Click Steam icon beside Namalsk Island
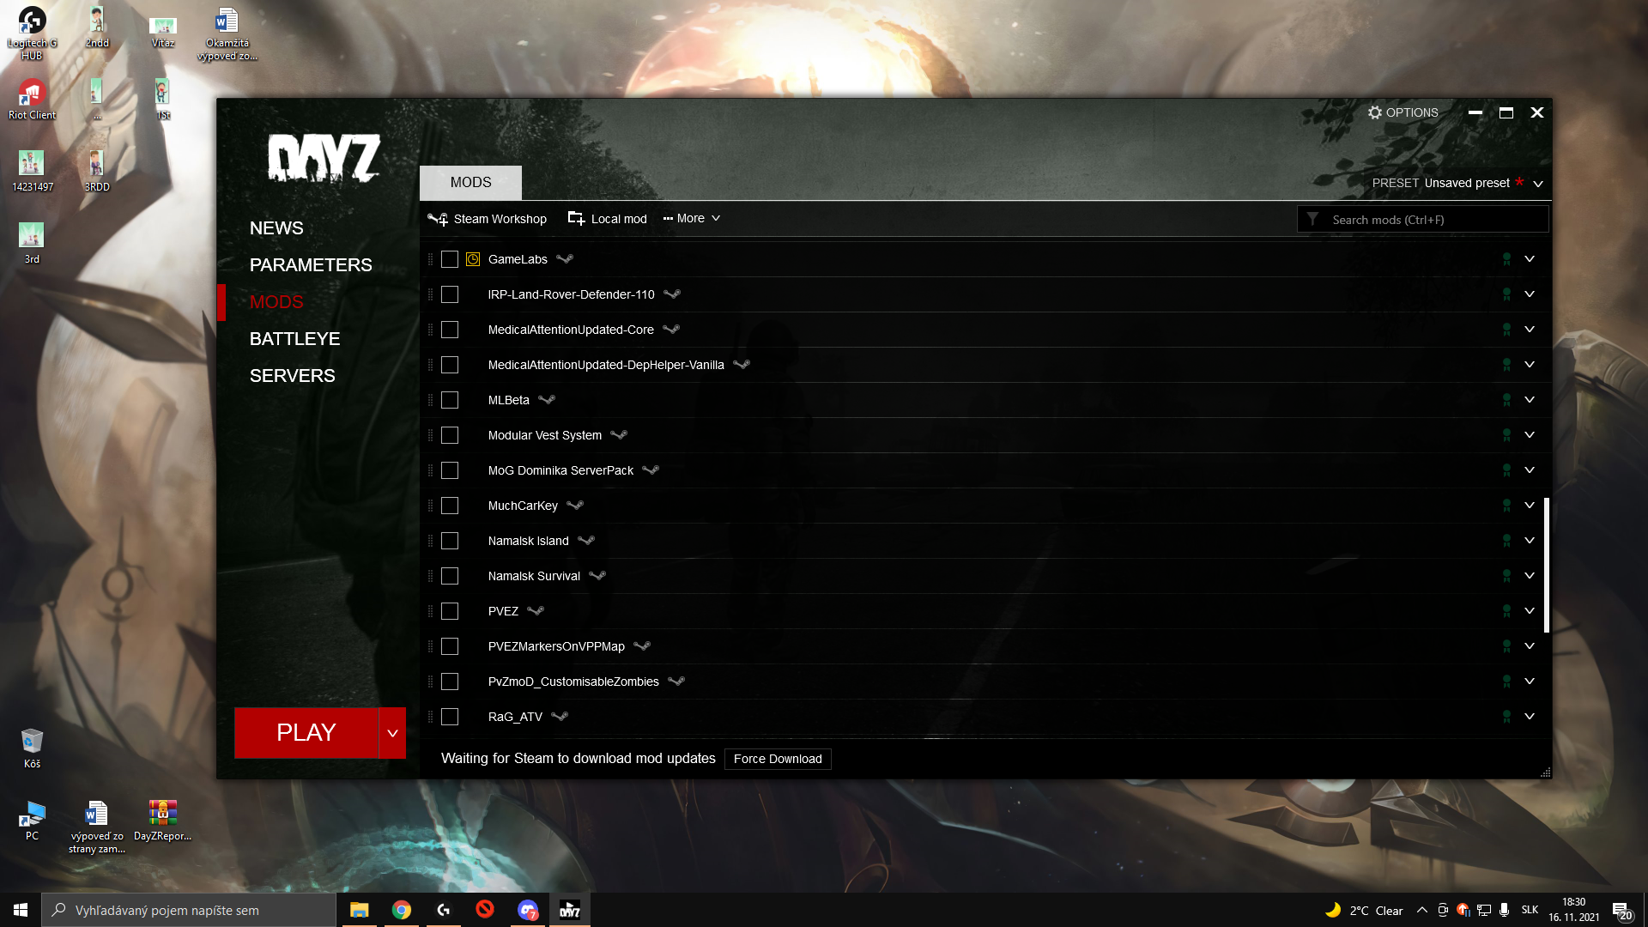 coord(586,540)
